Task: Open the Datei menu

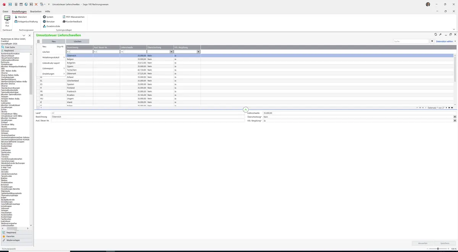Action: [5, 11]
